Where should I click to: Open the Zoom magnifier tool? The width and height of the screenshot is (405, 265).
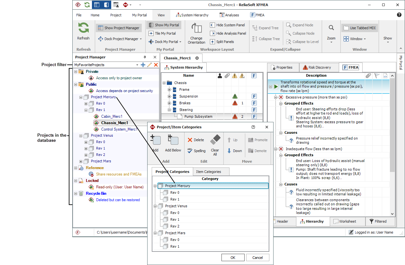click(331, 28)
